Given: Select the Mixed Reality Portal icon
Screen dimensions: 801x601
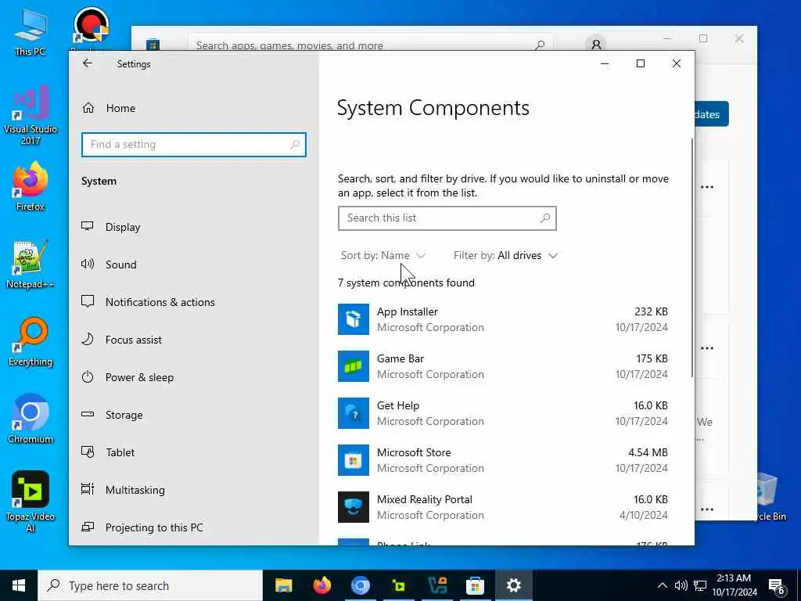Looking at the screenshot, I should pyautogui.click(x=354, y=507).
